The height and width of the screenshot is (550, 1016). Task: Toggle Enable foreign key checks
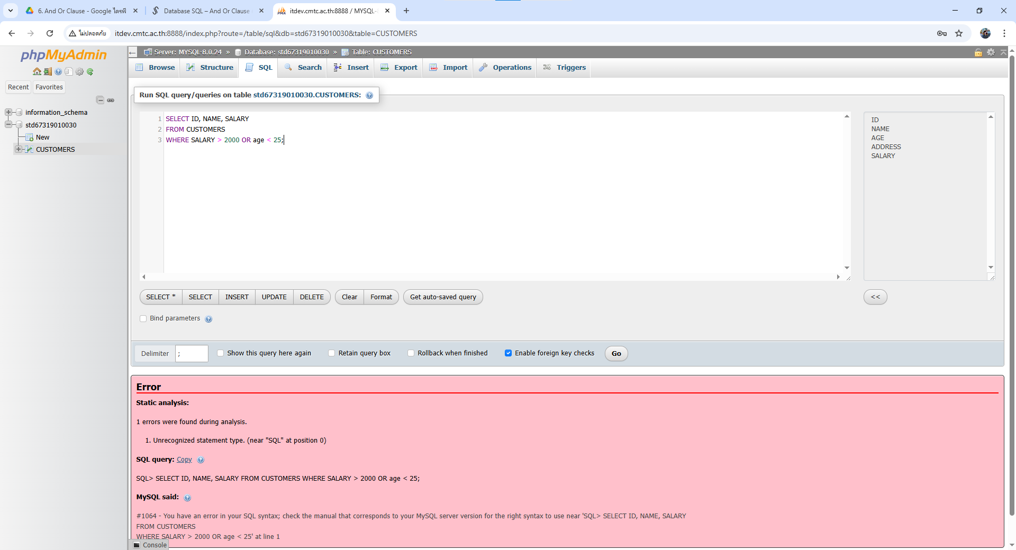point(508,353)
